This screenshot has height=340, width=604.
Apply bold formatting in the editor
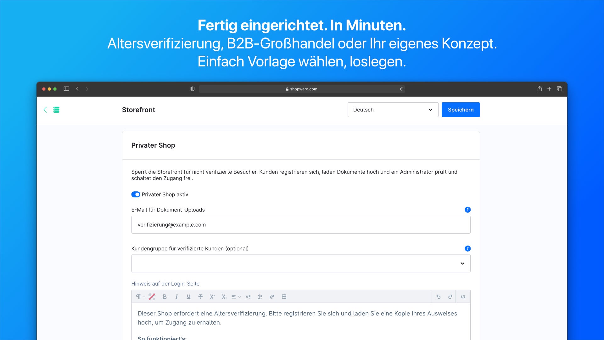point(165,296)
